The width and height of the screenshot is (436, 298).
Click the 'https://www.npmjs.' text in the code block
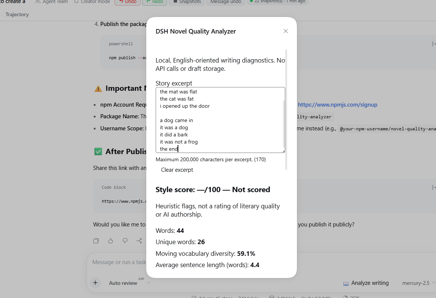click(124, 201)
